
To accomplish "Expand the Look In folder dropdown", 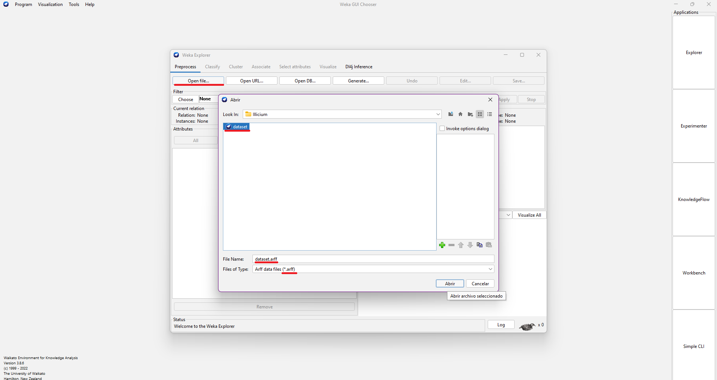I will point(438,114).
